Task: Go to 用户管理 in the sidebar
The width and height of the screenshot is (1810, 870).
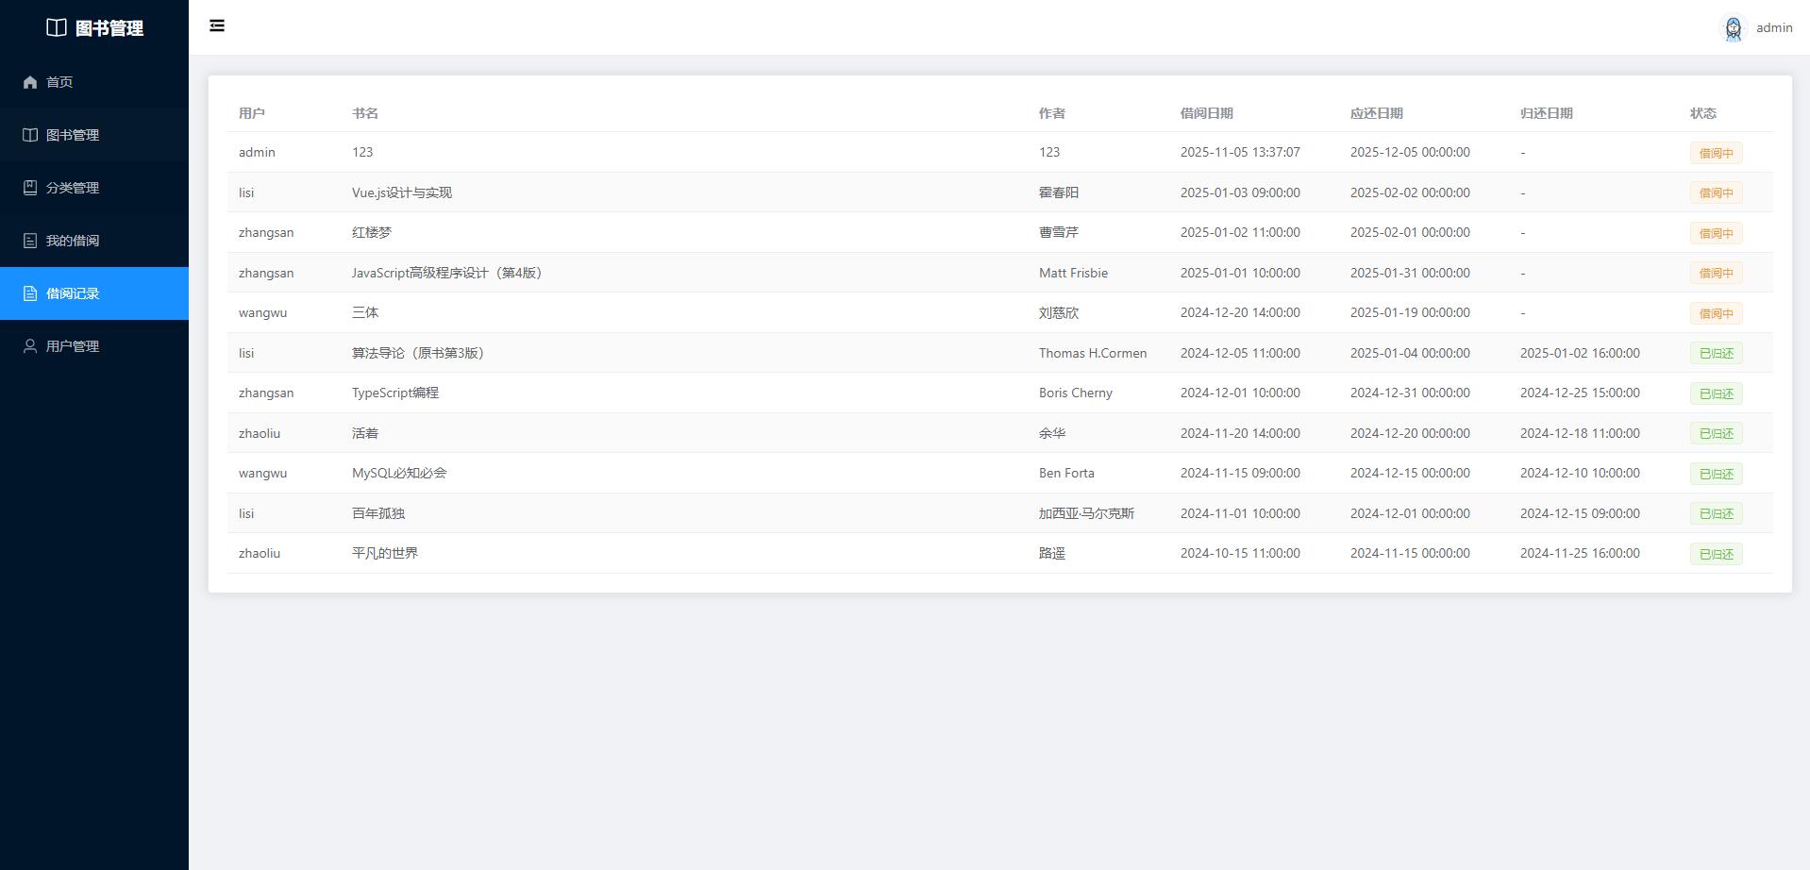Action: click(x=73, y=346)
